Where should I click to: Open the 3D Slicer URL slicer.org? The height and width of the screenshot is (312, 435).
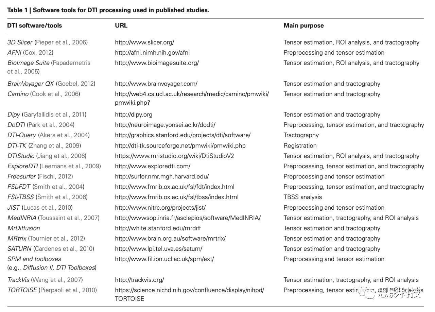pyautogui.click(x=144, y=42)
